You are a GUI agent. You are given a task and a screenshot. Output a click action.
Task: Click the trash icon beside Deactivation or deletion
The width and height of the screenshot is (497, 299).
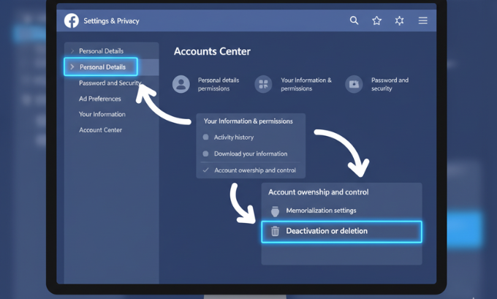click(276, 232)
